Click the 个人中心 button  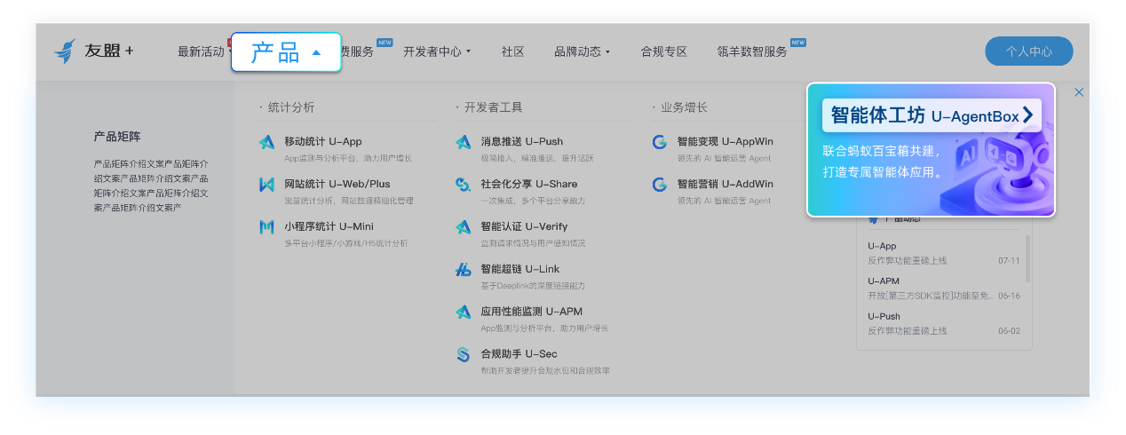pos(1028,51)
